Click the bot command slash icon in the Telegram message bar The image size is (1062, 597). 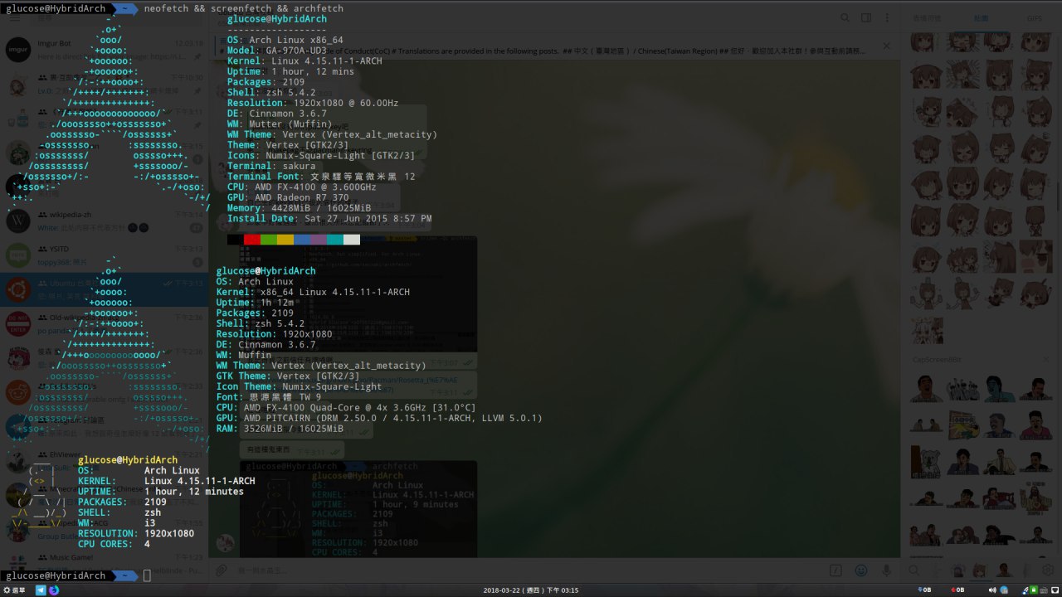(835, 570)
